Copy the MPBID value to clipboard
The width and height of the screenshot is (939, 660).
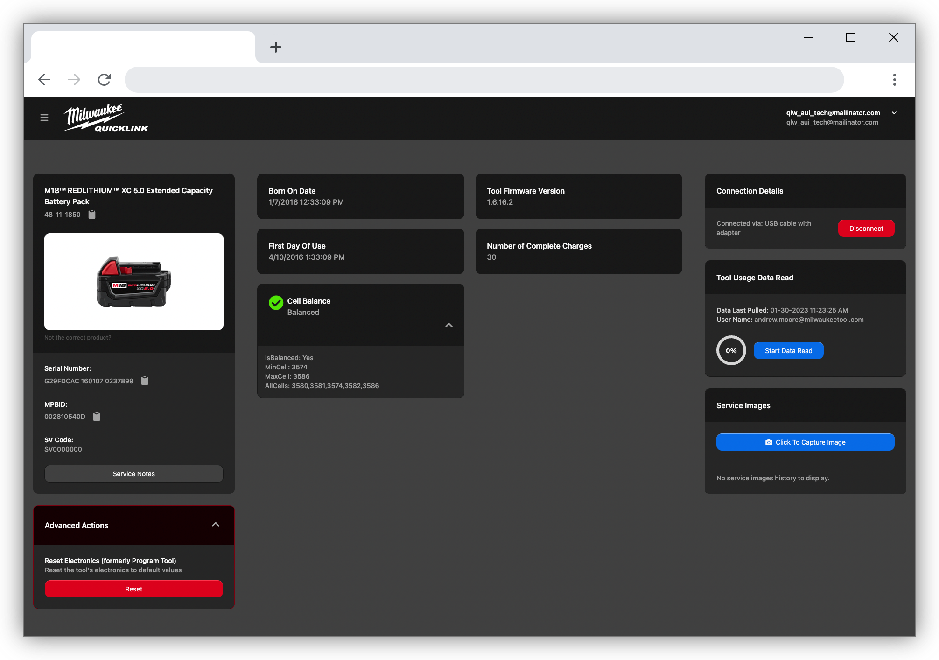pos(97,417)
